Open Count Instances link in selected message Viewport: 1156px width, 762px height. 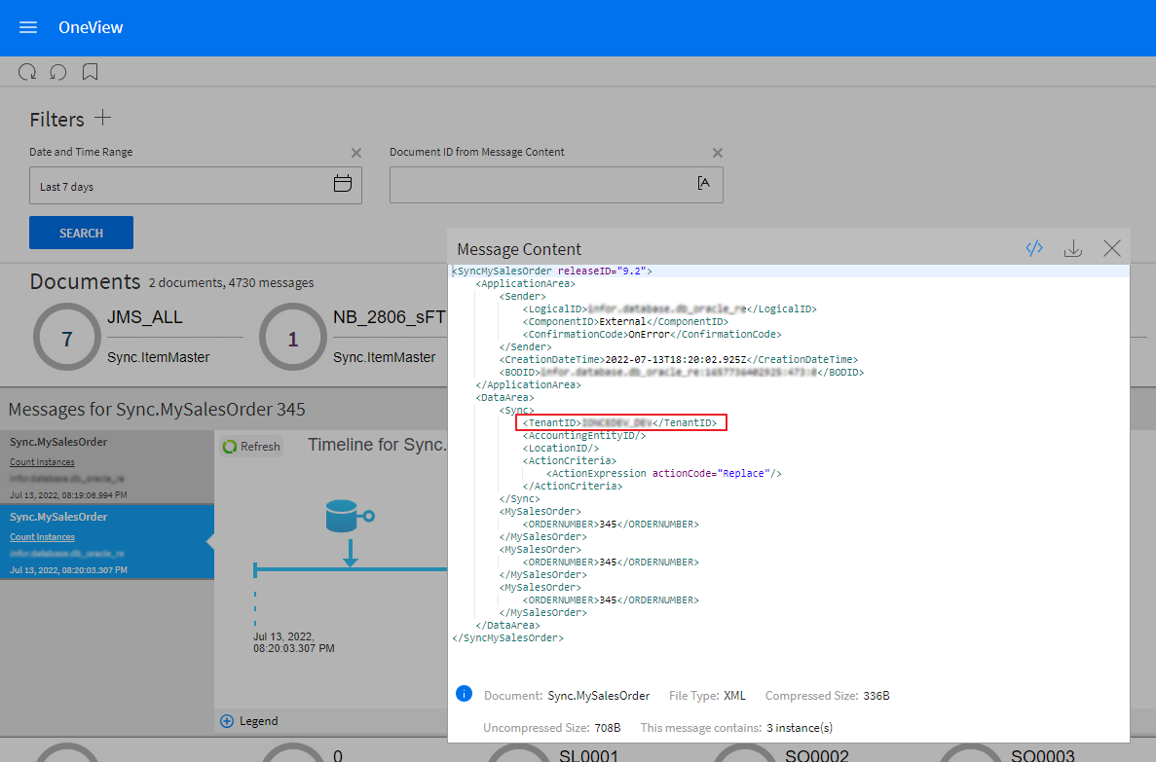tap(42, 537)
